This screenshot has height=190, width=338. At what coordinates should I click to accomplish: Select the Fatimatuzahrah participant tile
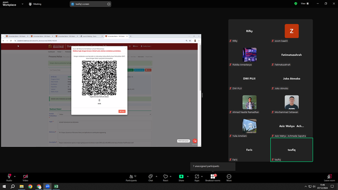[292, 55]
